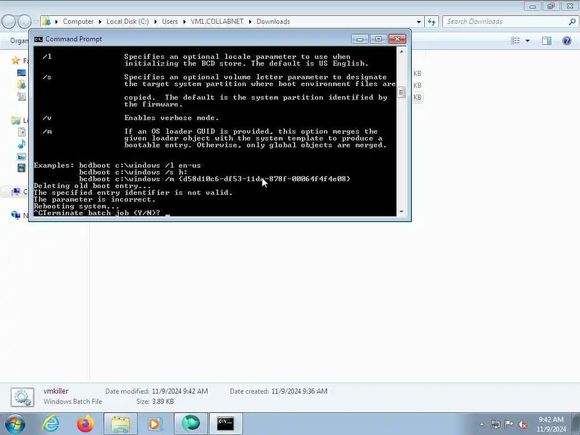Open Windows Media Player taskbar icon
The height and width of the screenshot is (435, 580).
[x=155, y=424]
